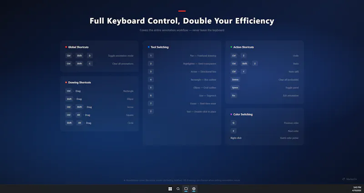Click the 'Color Switching' card title
This screenshot has width=364, height=193.
click(x=243, y=114)
